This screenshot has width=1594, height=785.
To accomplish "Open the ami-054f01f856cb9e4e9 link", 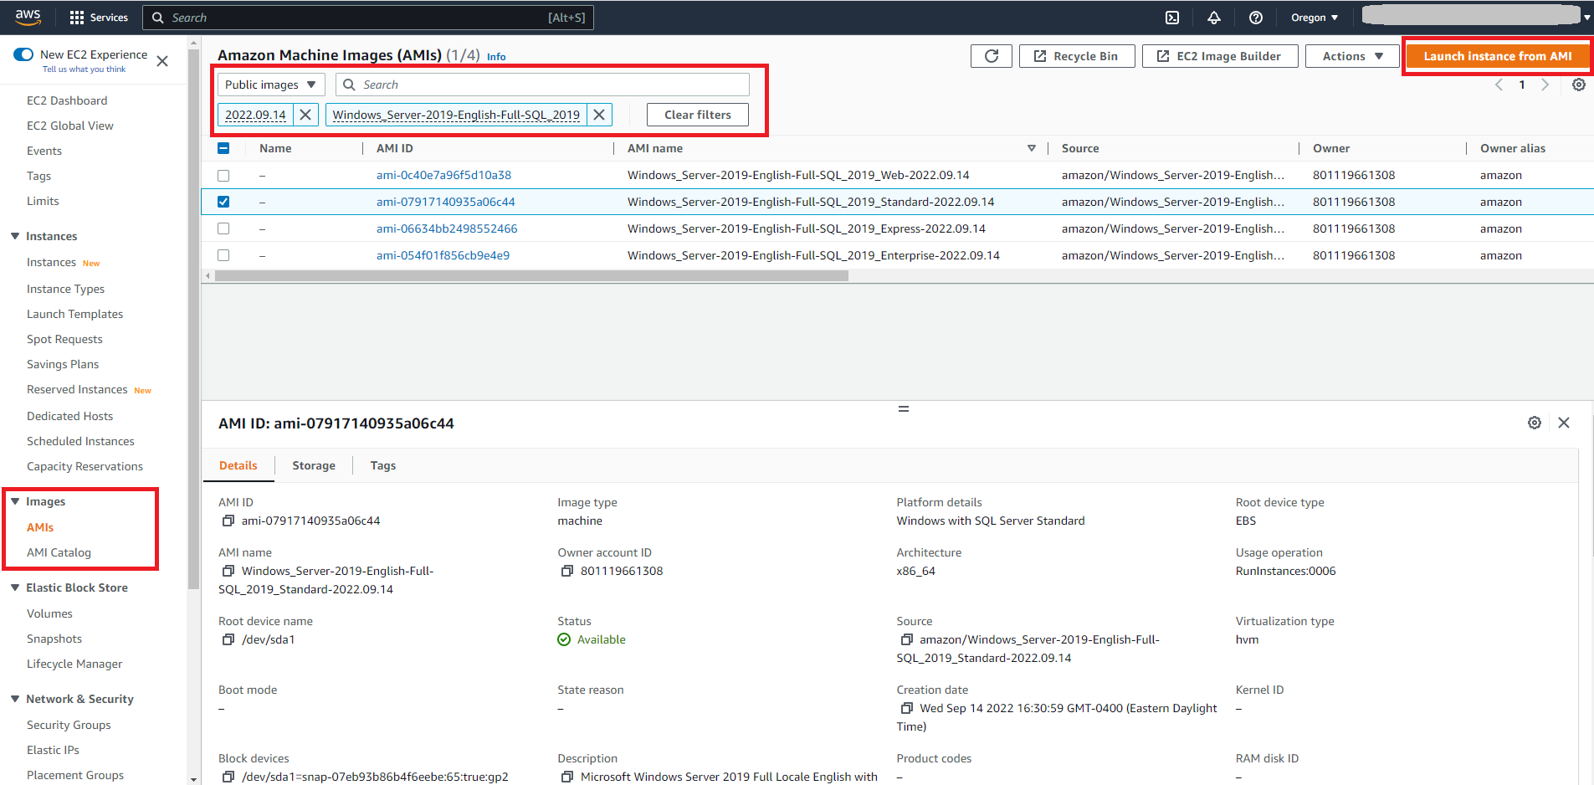I will [x=443, y=255].
